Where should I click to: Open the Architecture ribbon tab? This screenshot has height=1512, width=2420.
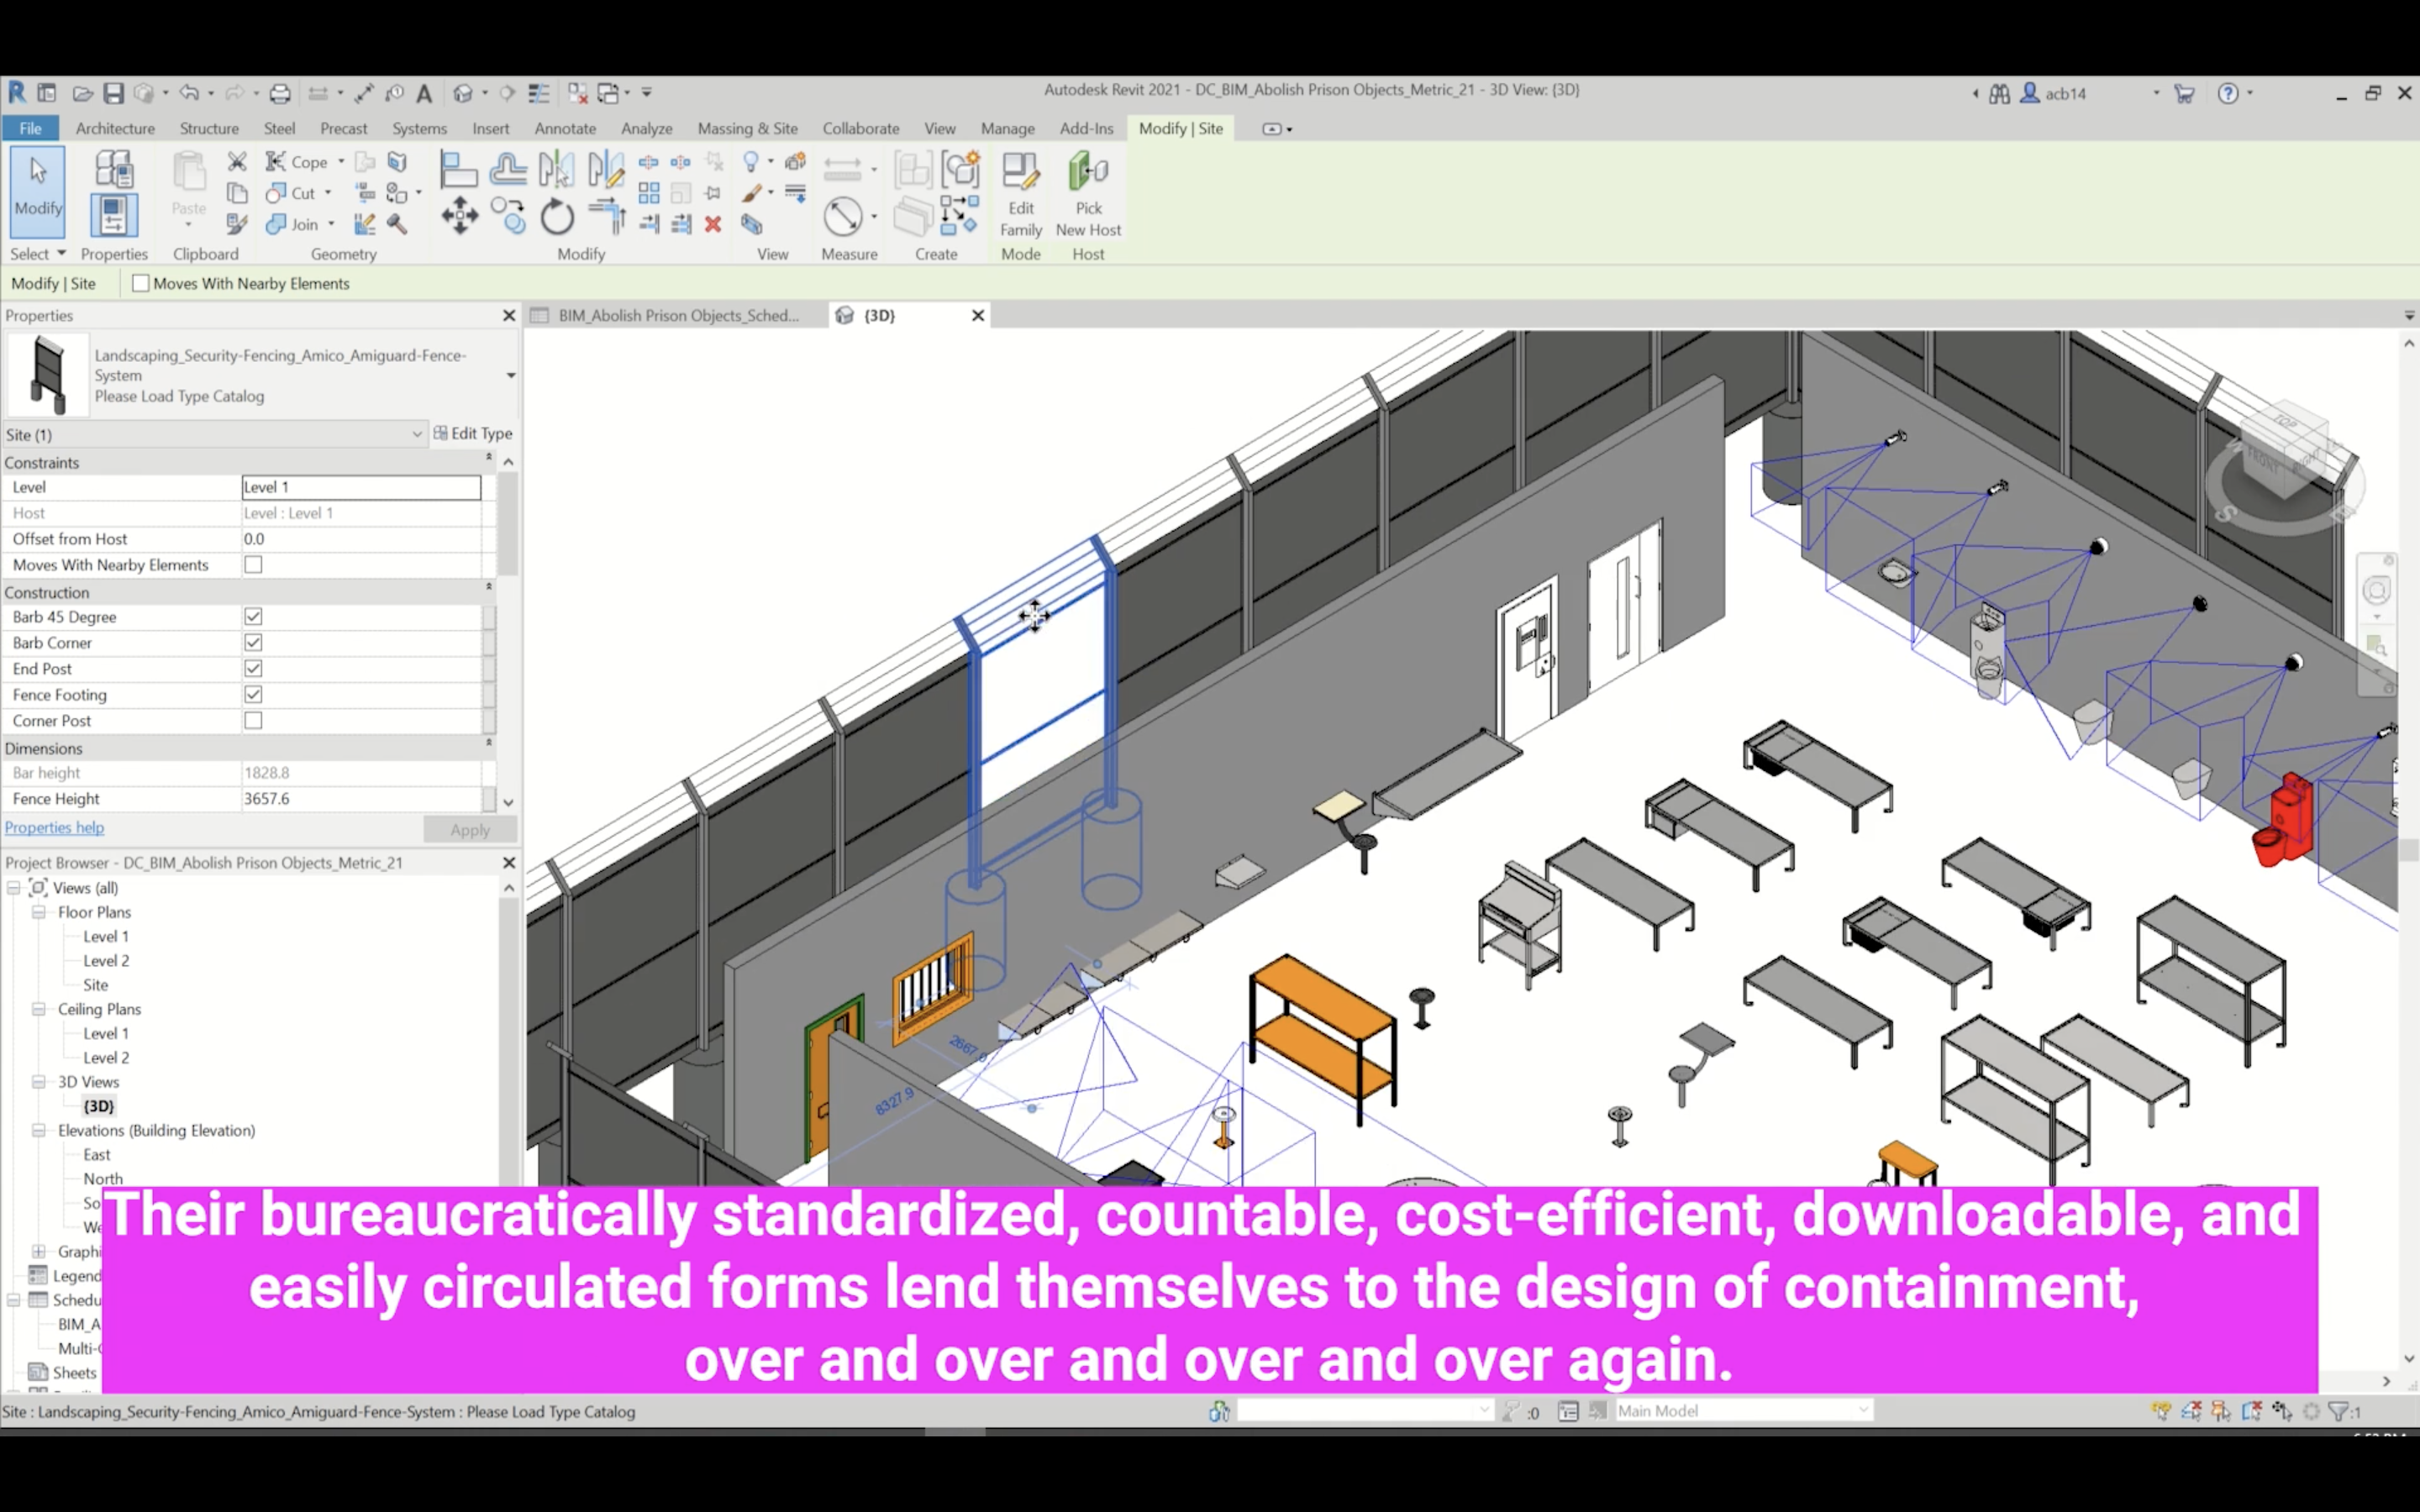(x=115, y=128)
